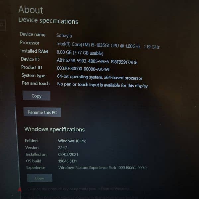199x199 pixels.
Task: Click '64-bit operating system, x64-based processor' text
Action: tap(100, 77)
